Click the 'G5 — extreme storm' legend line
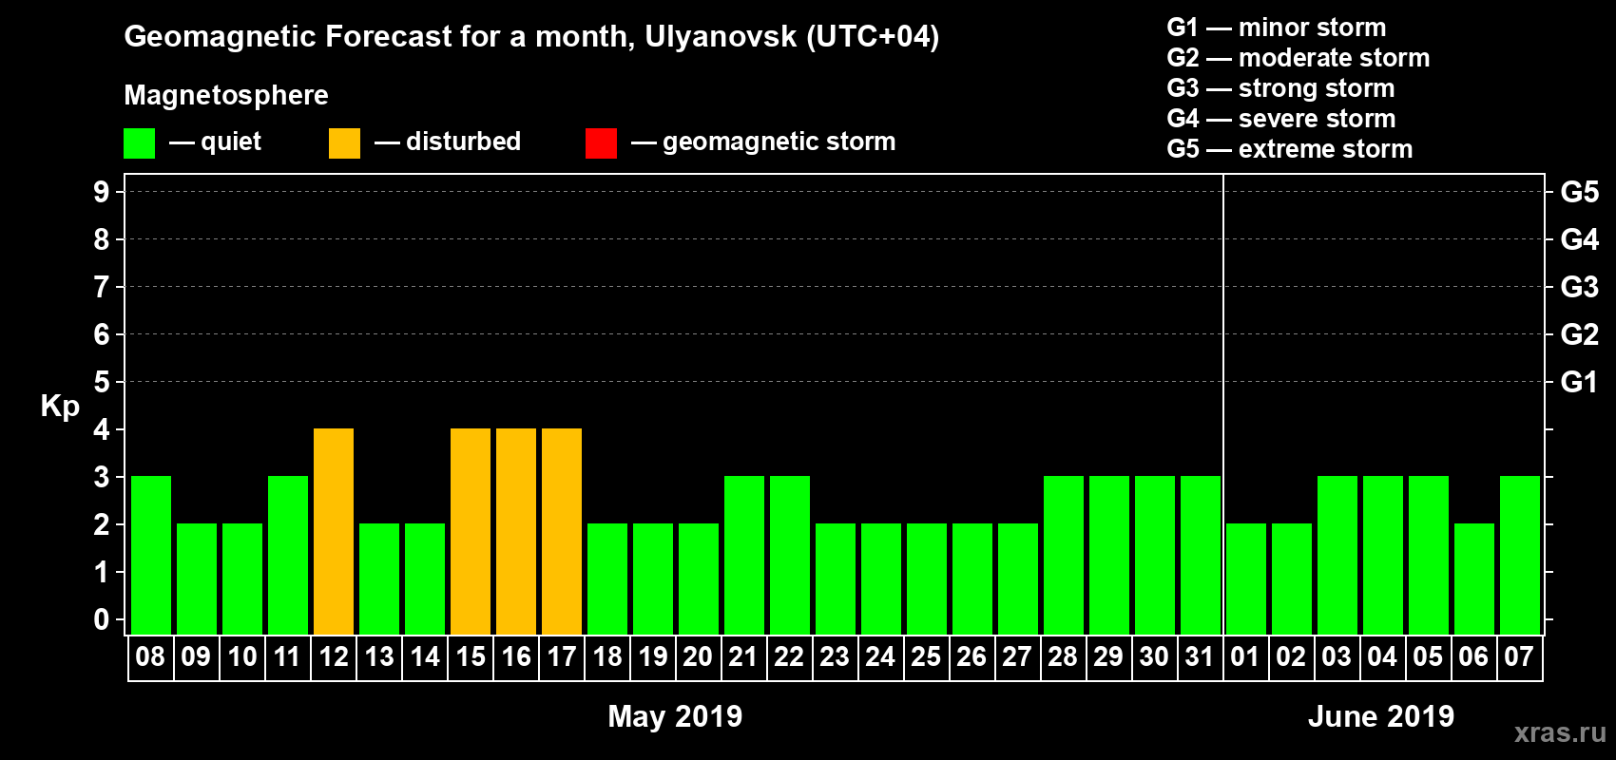Viewport: 1616px width, 760px height. pyautogui.click(x=1290, y=149)
